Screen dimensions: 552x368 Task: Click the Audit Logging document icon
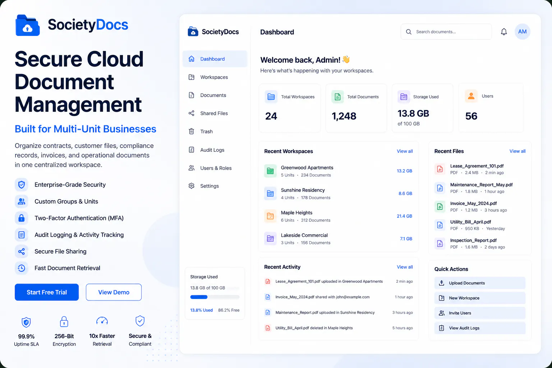point(22,235)
